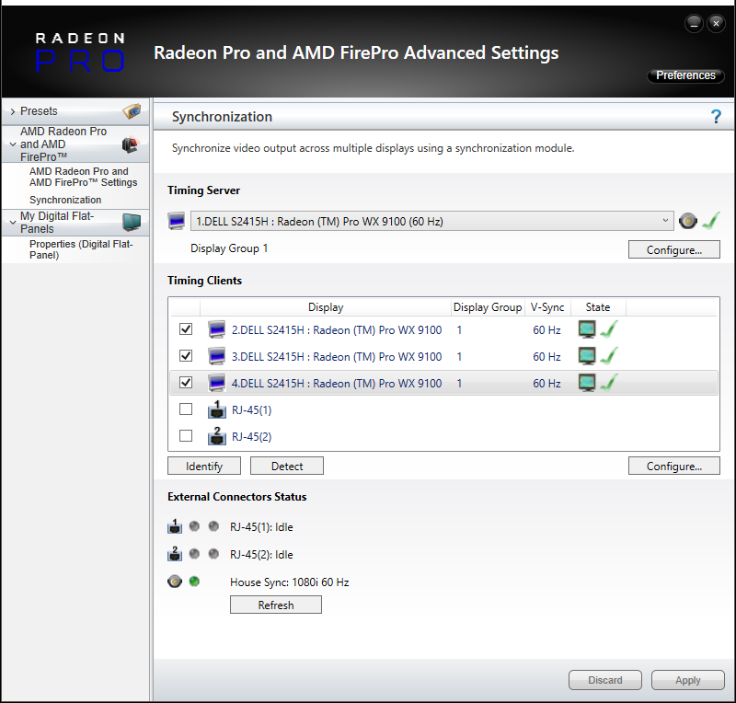Click the house sync connector icon beside Timing Server
Image resolution: width=736 pixels, height=703 pixels.
pyautogui.click(x=687, y=221)
